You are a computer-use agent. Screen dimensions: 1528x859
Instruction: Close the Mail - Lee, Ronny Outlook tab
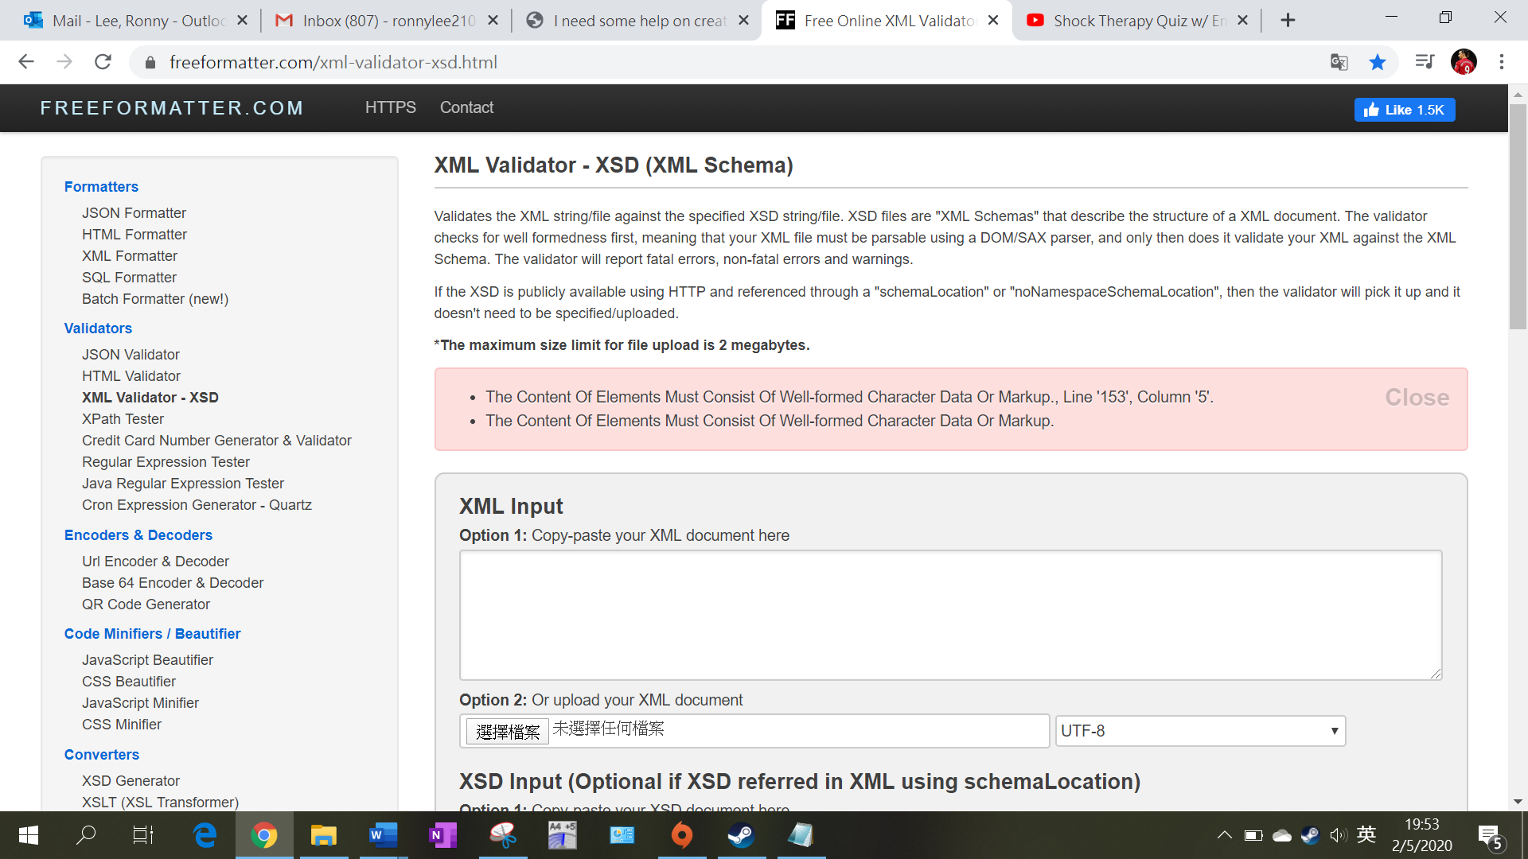tap(243, 21)
